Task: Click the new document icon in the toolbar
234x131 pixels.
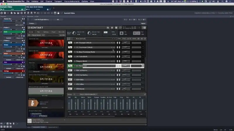Action: click(11, 13)
